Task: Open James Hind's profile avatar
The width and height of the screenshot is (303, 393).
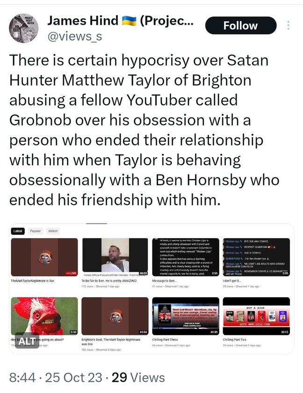Action: (24, 28)
